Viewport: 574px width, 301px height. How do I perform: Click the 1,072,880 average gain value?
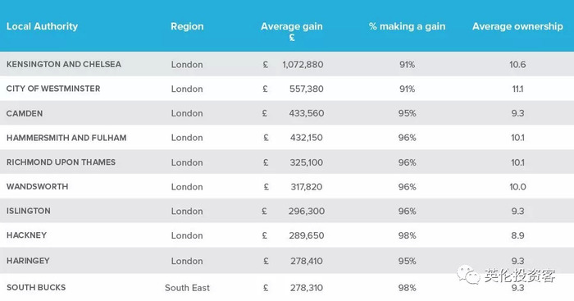click(x=303, y=65)
